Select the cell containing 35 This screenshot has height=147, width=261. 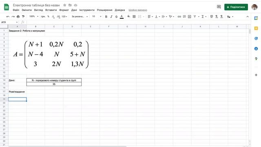pyautogui.click(x=54, y=84)
